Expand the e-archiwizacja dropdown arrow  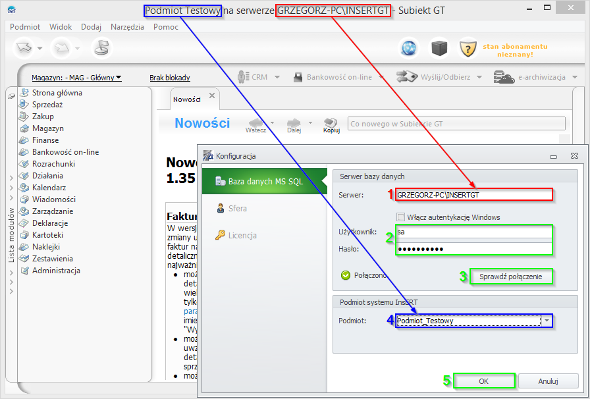pyautogui.click(x=575, y=77)
